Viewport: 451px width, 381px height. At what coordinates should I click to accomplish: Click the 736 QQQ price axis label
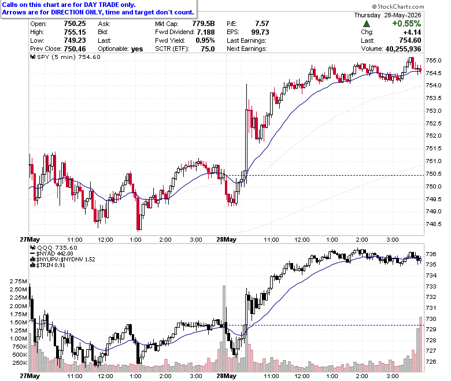(x=431, y=254)
